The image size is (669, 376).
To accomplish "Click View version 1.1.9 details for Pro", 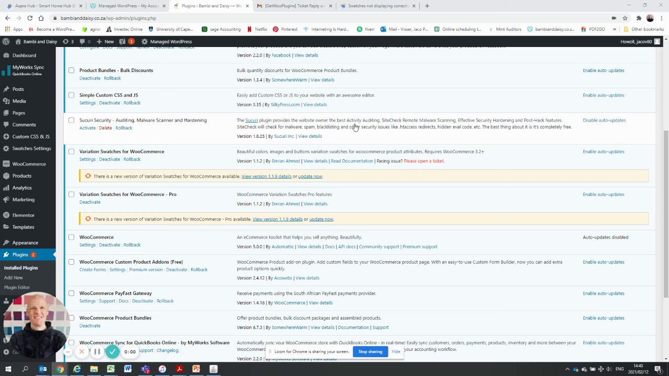I will click(x=278, y=219).
